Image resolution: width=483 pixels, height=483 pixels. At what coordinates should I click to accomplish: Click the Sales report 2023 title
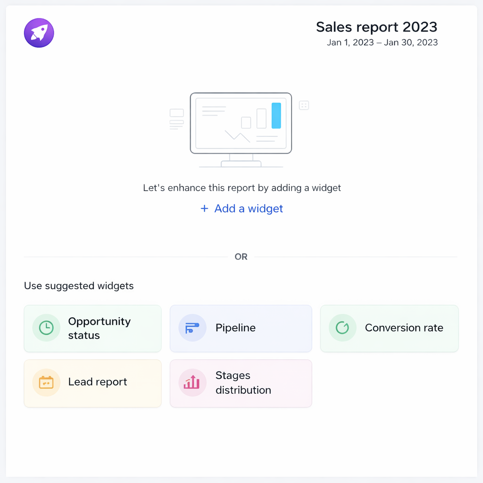(x=376, y=27)
